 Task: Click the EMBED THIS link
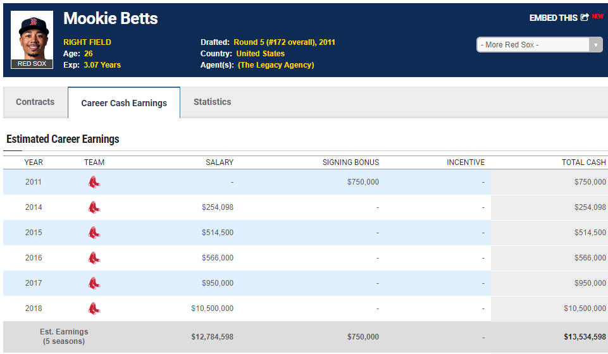(x=553, y=18)
